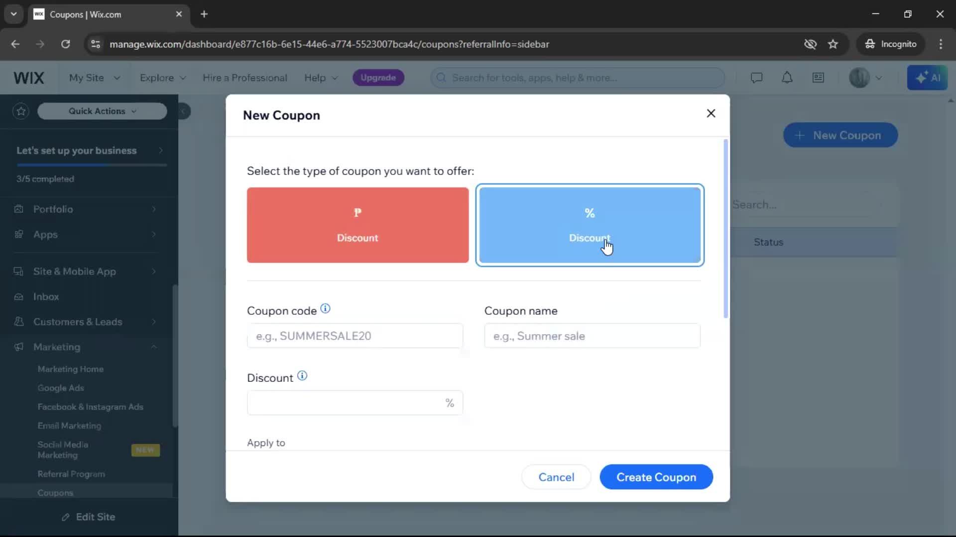The height and width of the screenshot is (537, 956).
Task: Close the Coupons browser tab
Action: pos(179,14)
